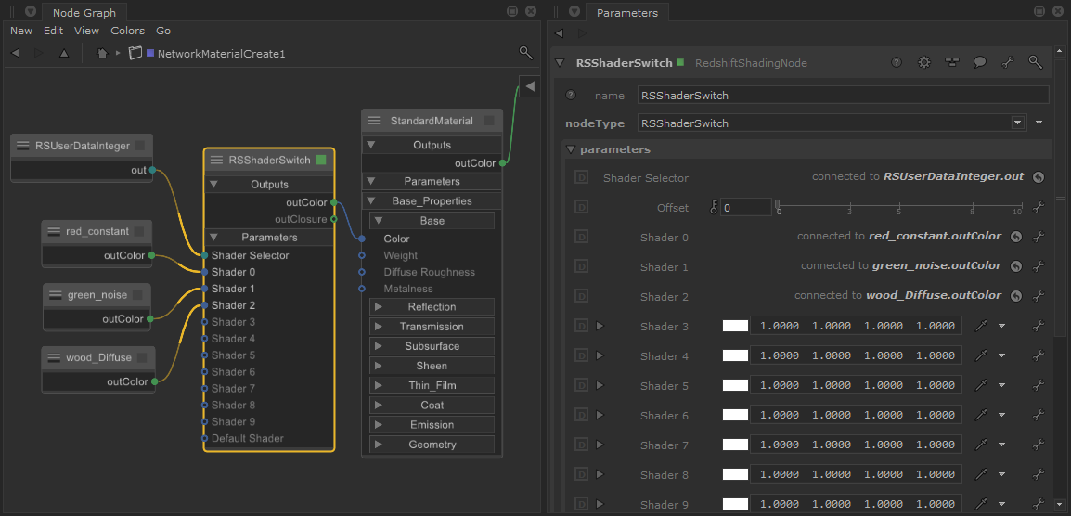The height and width of the screenshot is (516, 1071).
Task: Jump to green_noise from Shader 1 row
Action: pos(1015,266)
